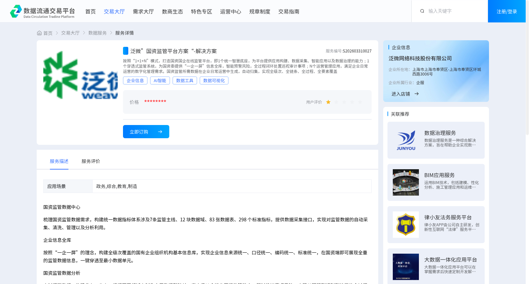
Task: Click the company name 泛微网络科技股份有限公司
Action: (x=420, y=58)
